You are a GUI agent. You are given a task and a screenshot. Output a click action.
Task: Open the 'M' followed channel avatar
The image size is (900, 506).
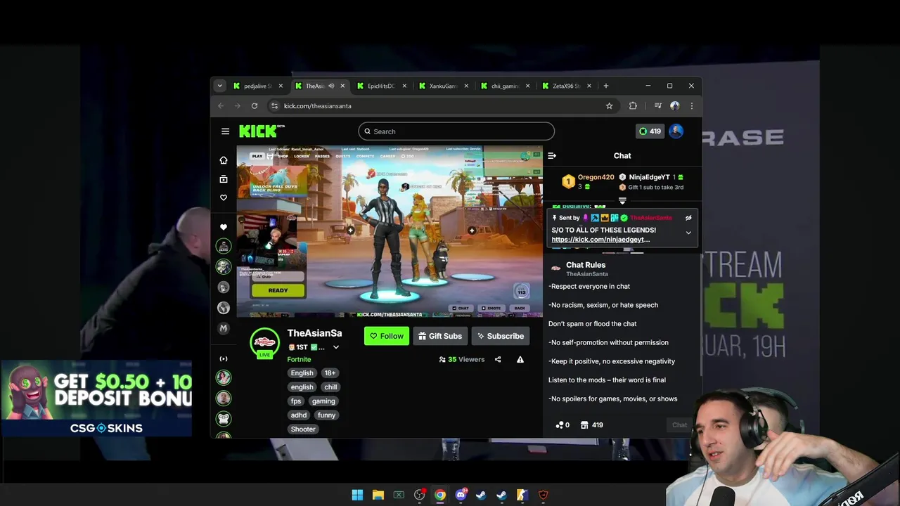(224, 328)
